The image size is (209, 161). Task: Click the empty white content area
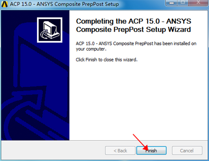(x=139, y=101)
